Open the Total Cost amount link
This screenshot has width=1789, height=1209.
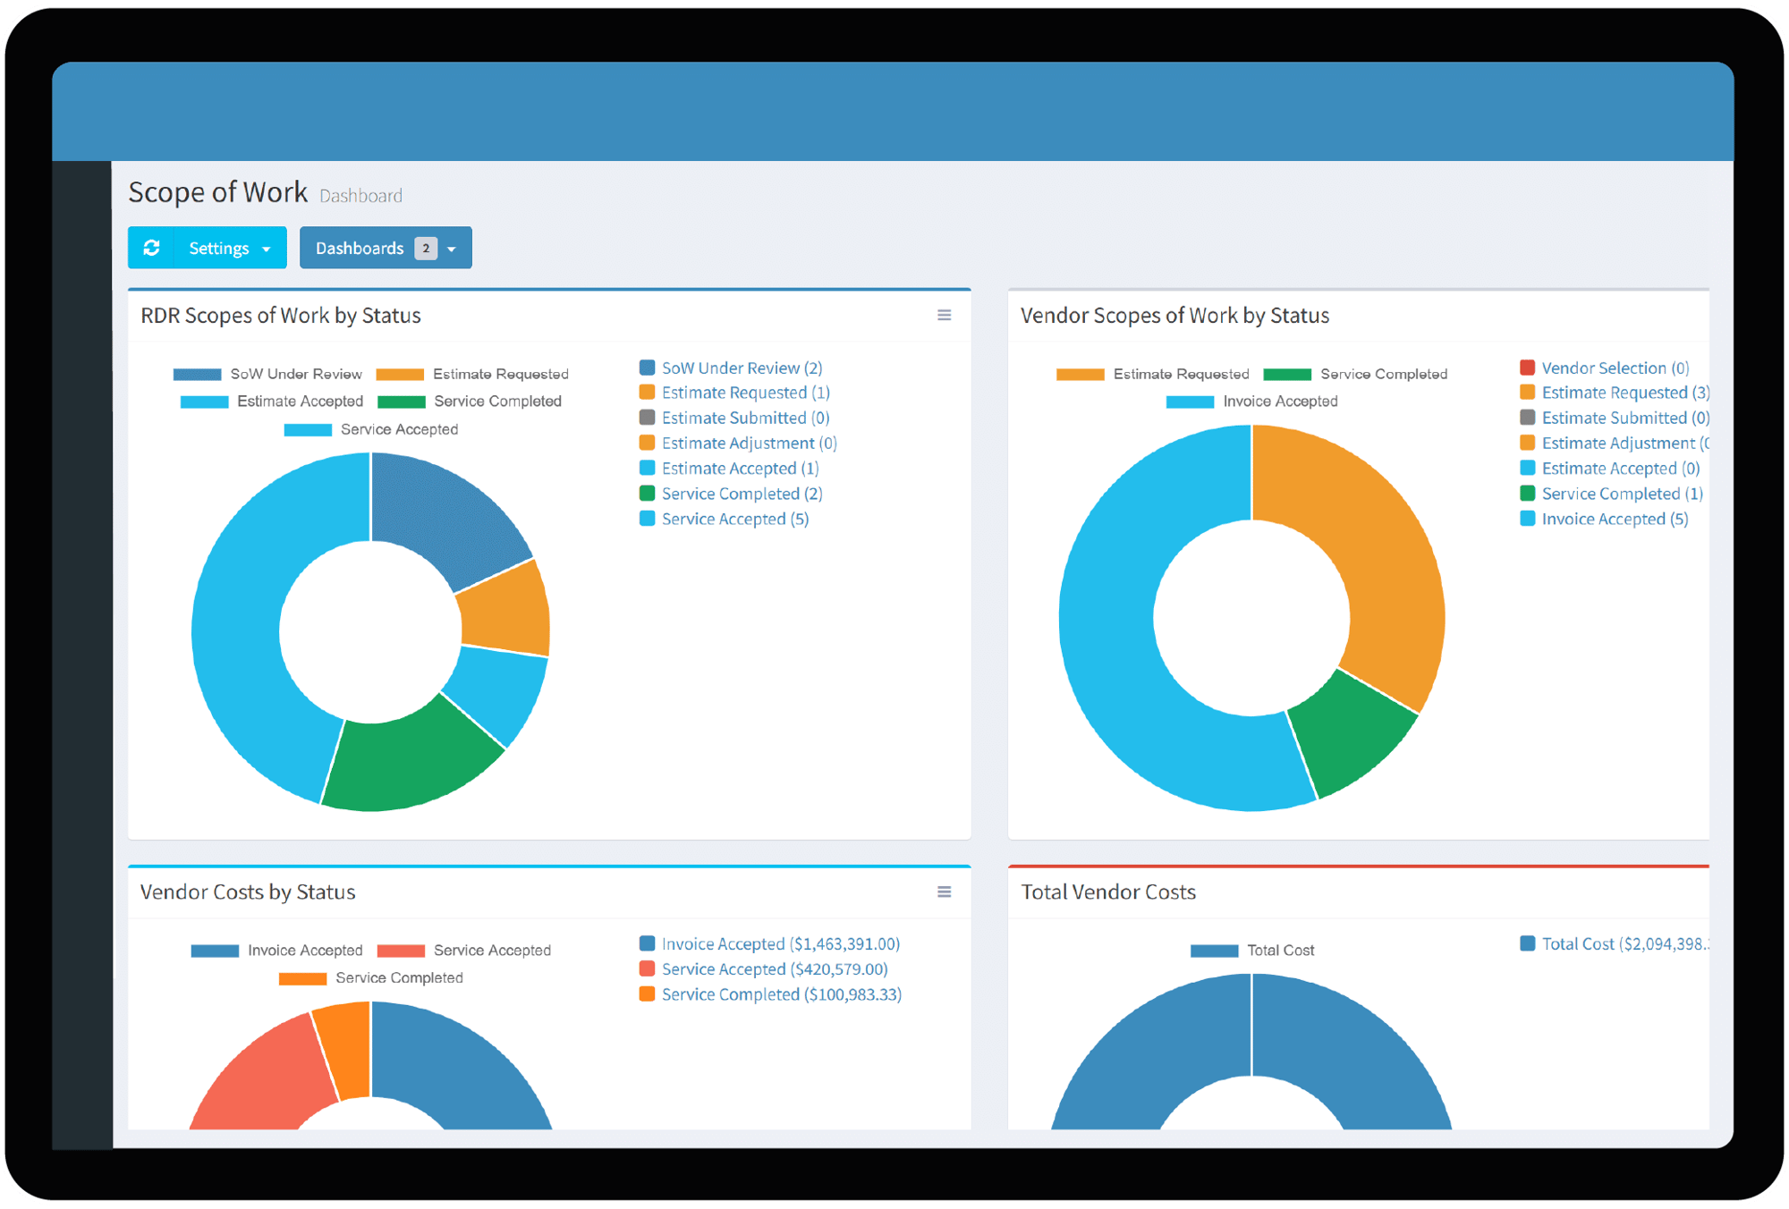1625,943
